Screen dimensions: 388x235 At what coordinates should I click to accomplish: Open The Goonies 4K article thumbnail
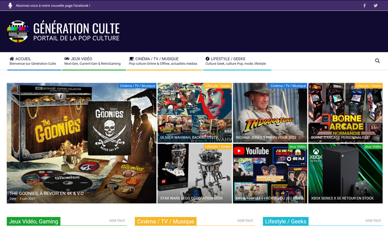tap(81, 143)
